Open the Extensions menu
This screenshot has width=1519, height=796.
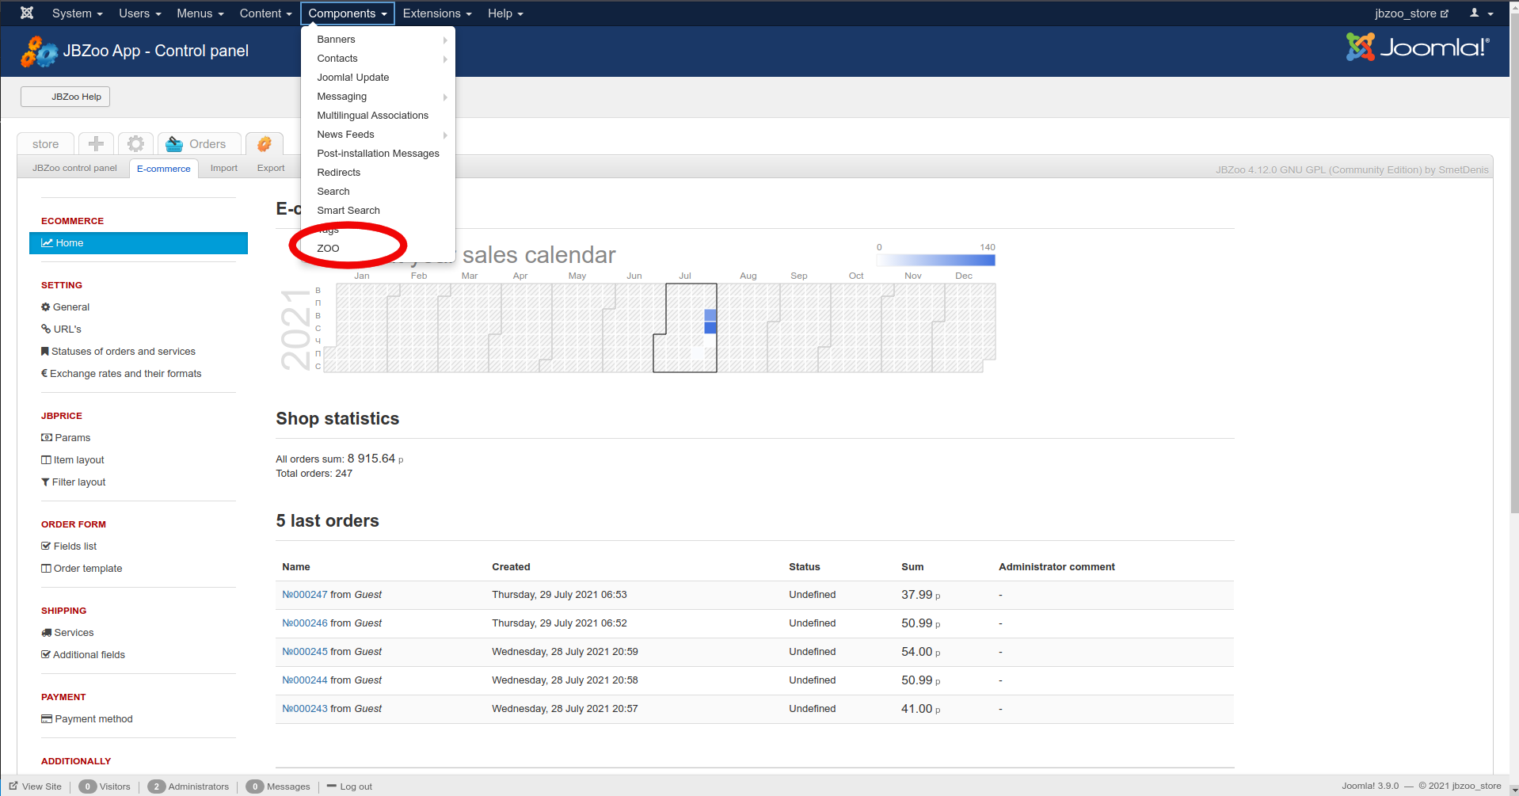click(x=437, y=13)
